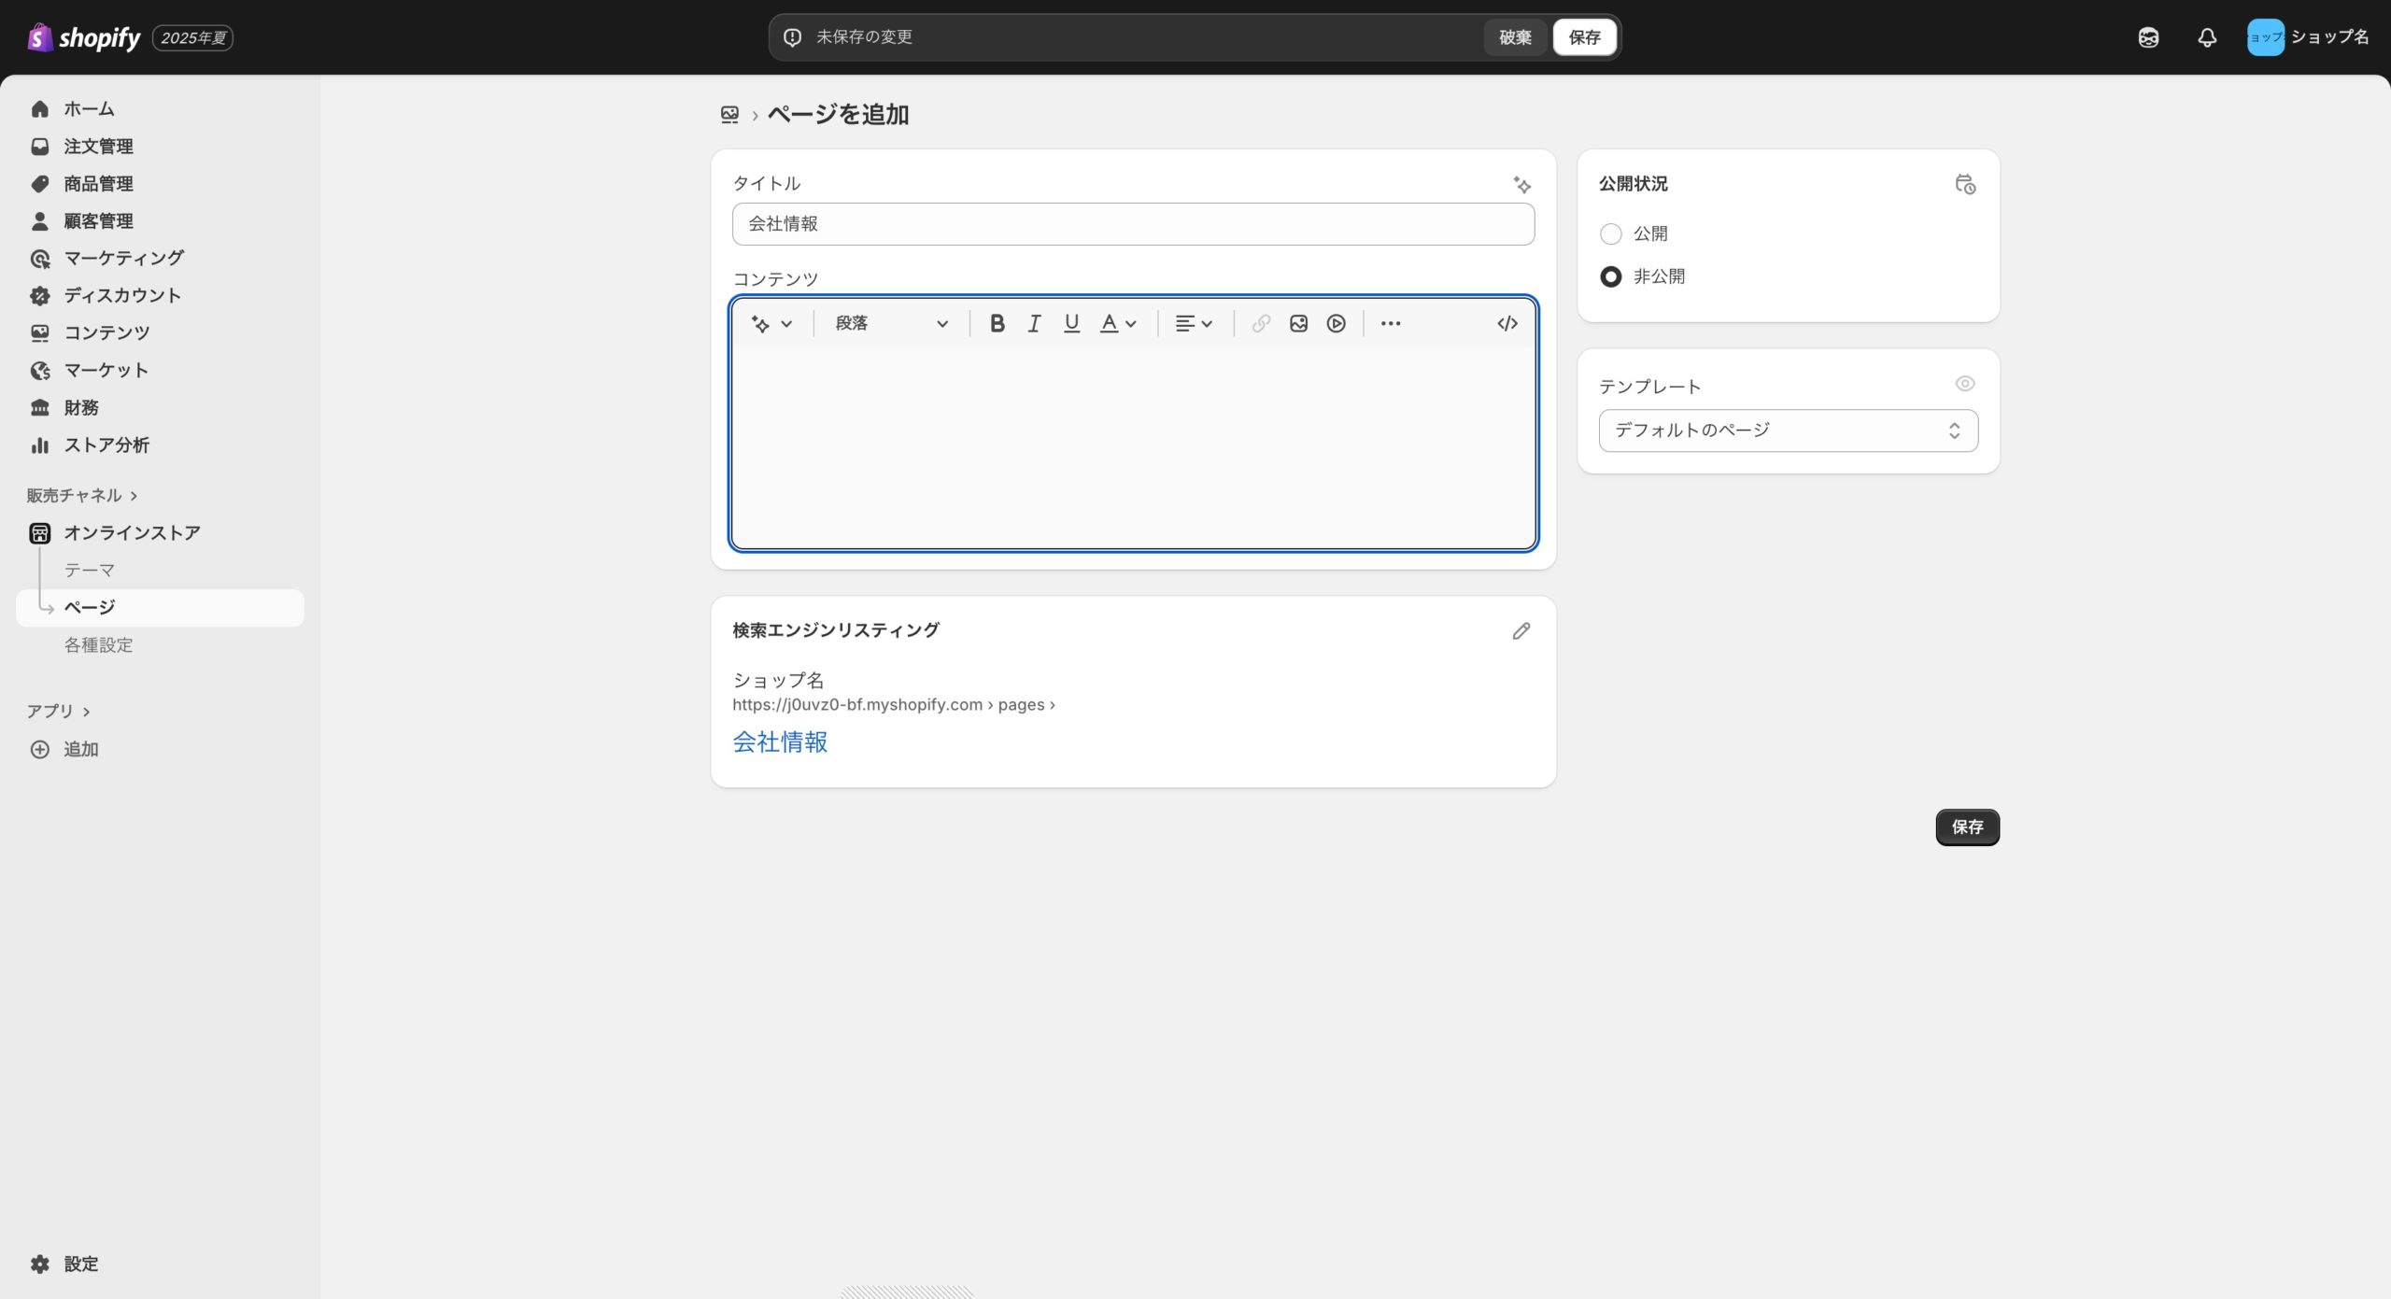Viewport: 2391px width, 1299px height.
Task: Select the 非公開 radio option
Action: pos(1610,276)
